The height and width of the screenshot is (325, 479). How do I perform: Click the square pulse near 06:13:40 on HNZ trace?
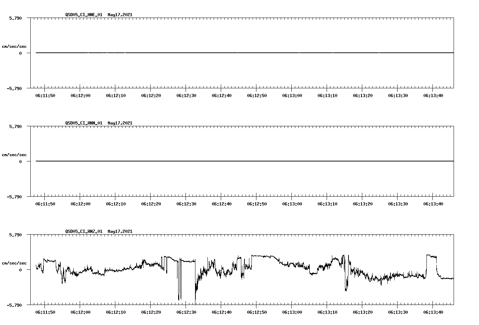click(x=430, y=255)
